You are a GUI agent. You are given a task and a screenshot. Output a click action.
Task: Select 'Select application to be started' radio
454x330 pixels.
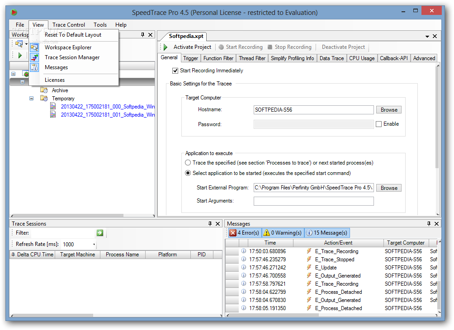coord(188,173)
